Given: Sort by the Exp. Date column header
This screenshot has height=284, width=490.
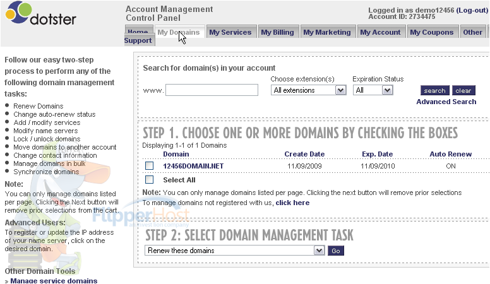Looking at the screenshot, I should pos(378,154).
